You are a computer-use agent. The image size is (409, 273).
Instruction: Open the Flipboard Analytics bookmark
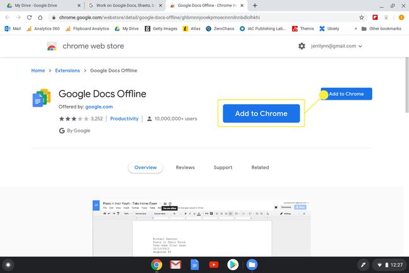click(x=87, y=29)
